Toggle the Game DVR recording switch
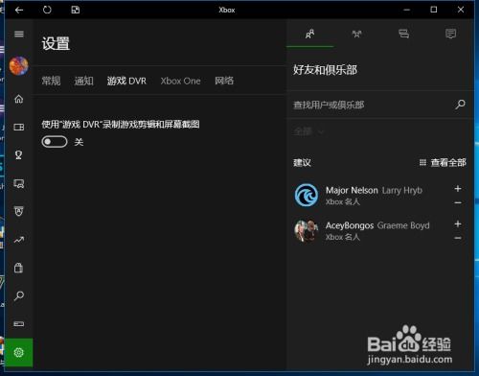 [55, 142]
